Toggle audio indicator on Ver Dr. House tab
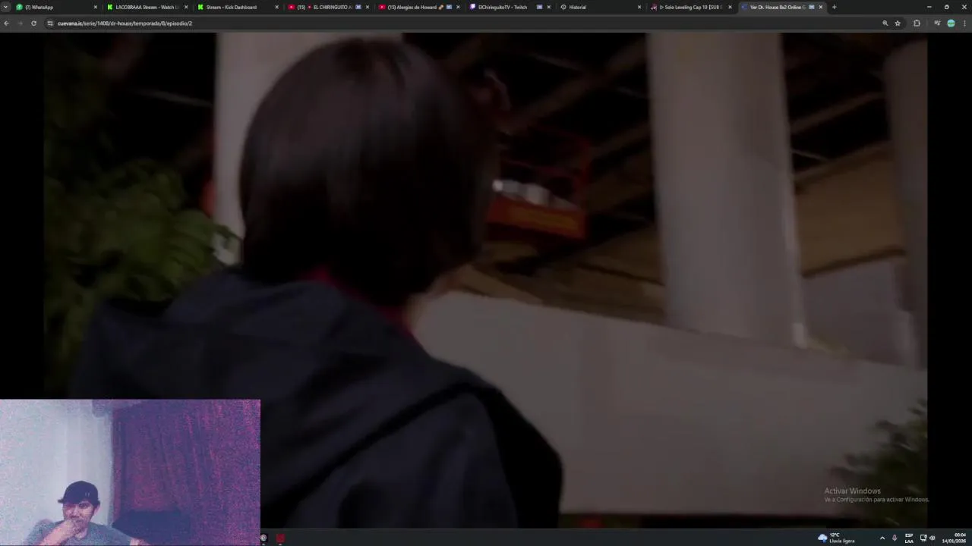Screen dimensions: 972x546 click(x=812, y=7)
